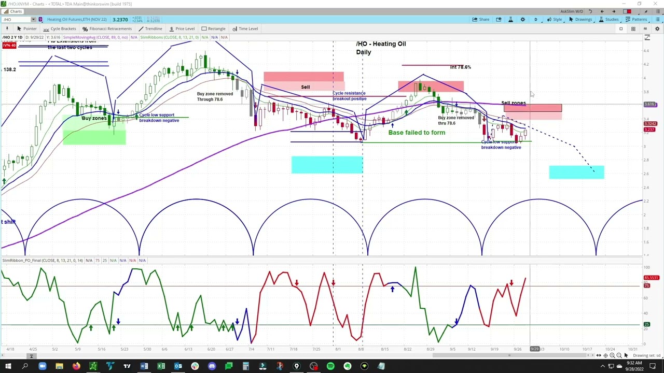The image size is (664, 373).
Task: Click the pin icon in top gray bar
Action: [645, 11]
